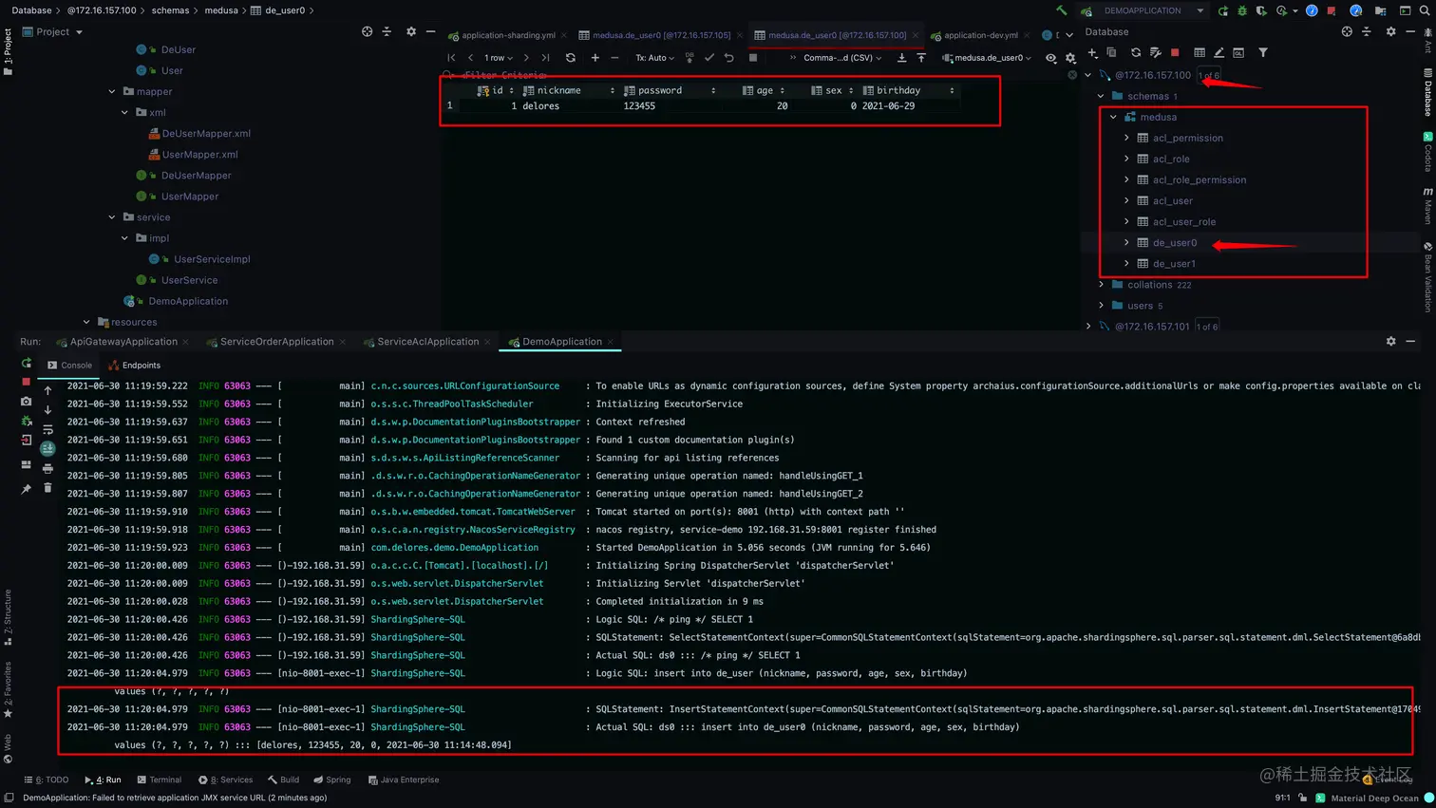Screen dimensions: 1436x808
Task: Click the Build Project hammer icon
Action: point(1062,10)
